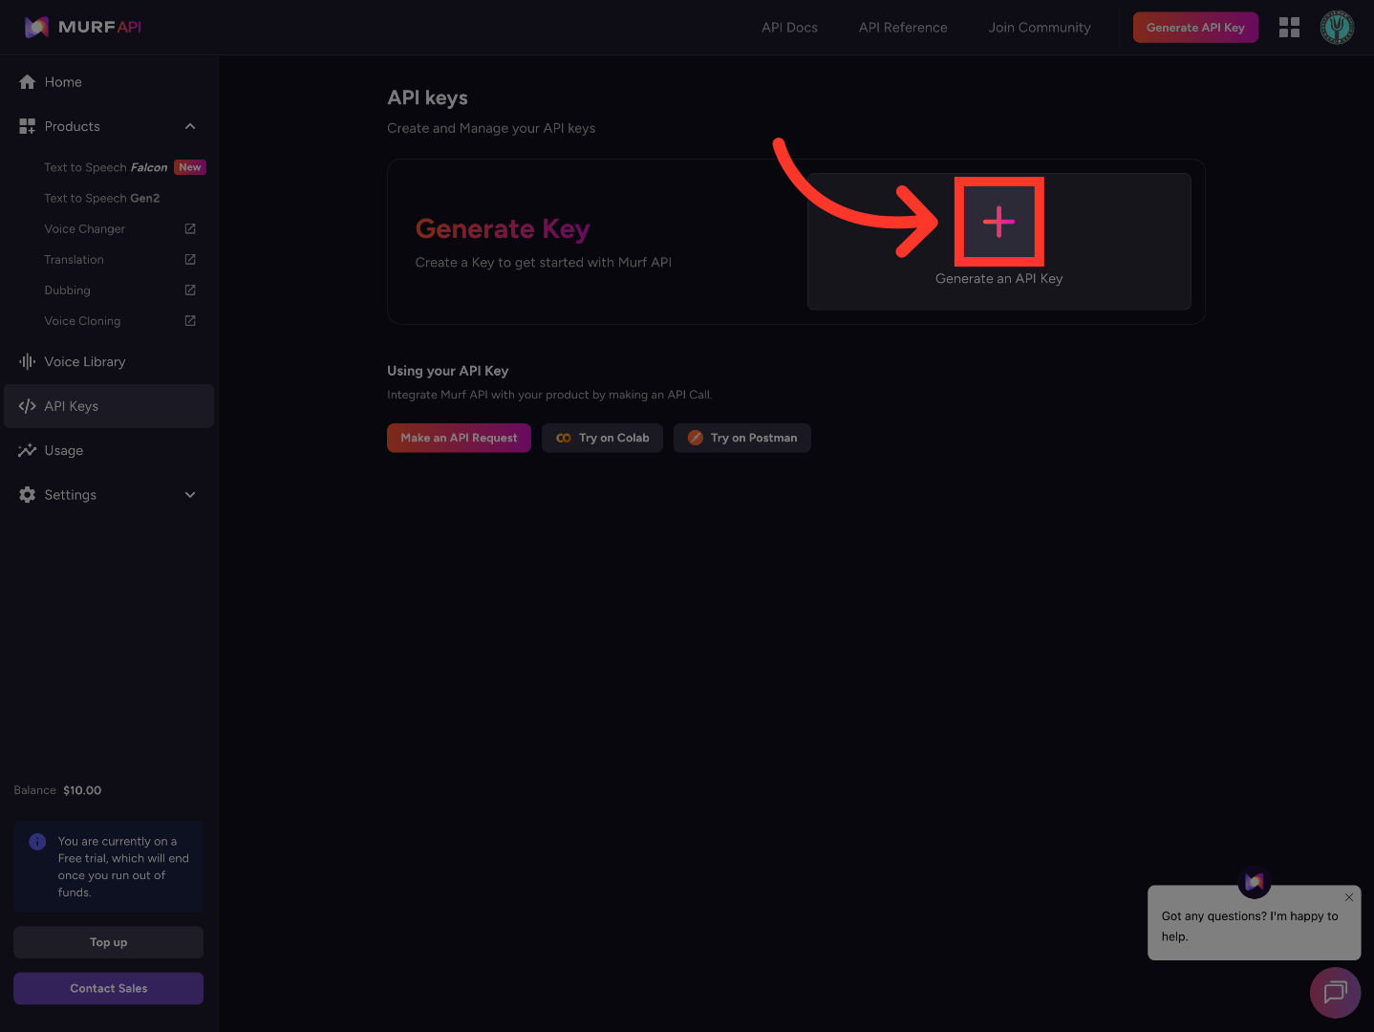
Task: Click the API Keys code brackets icon
Action: tap(27, 406)
